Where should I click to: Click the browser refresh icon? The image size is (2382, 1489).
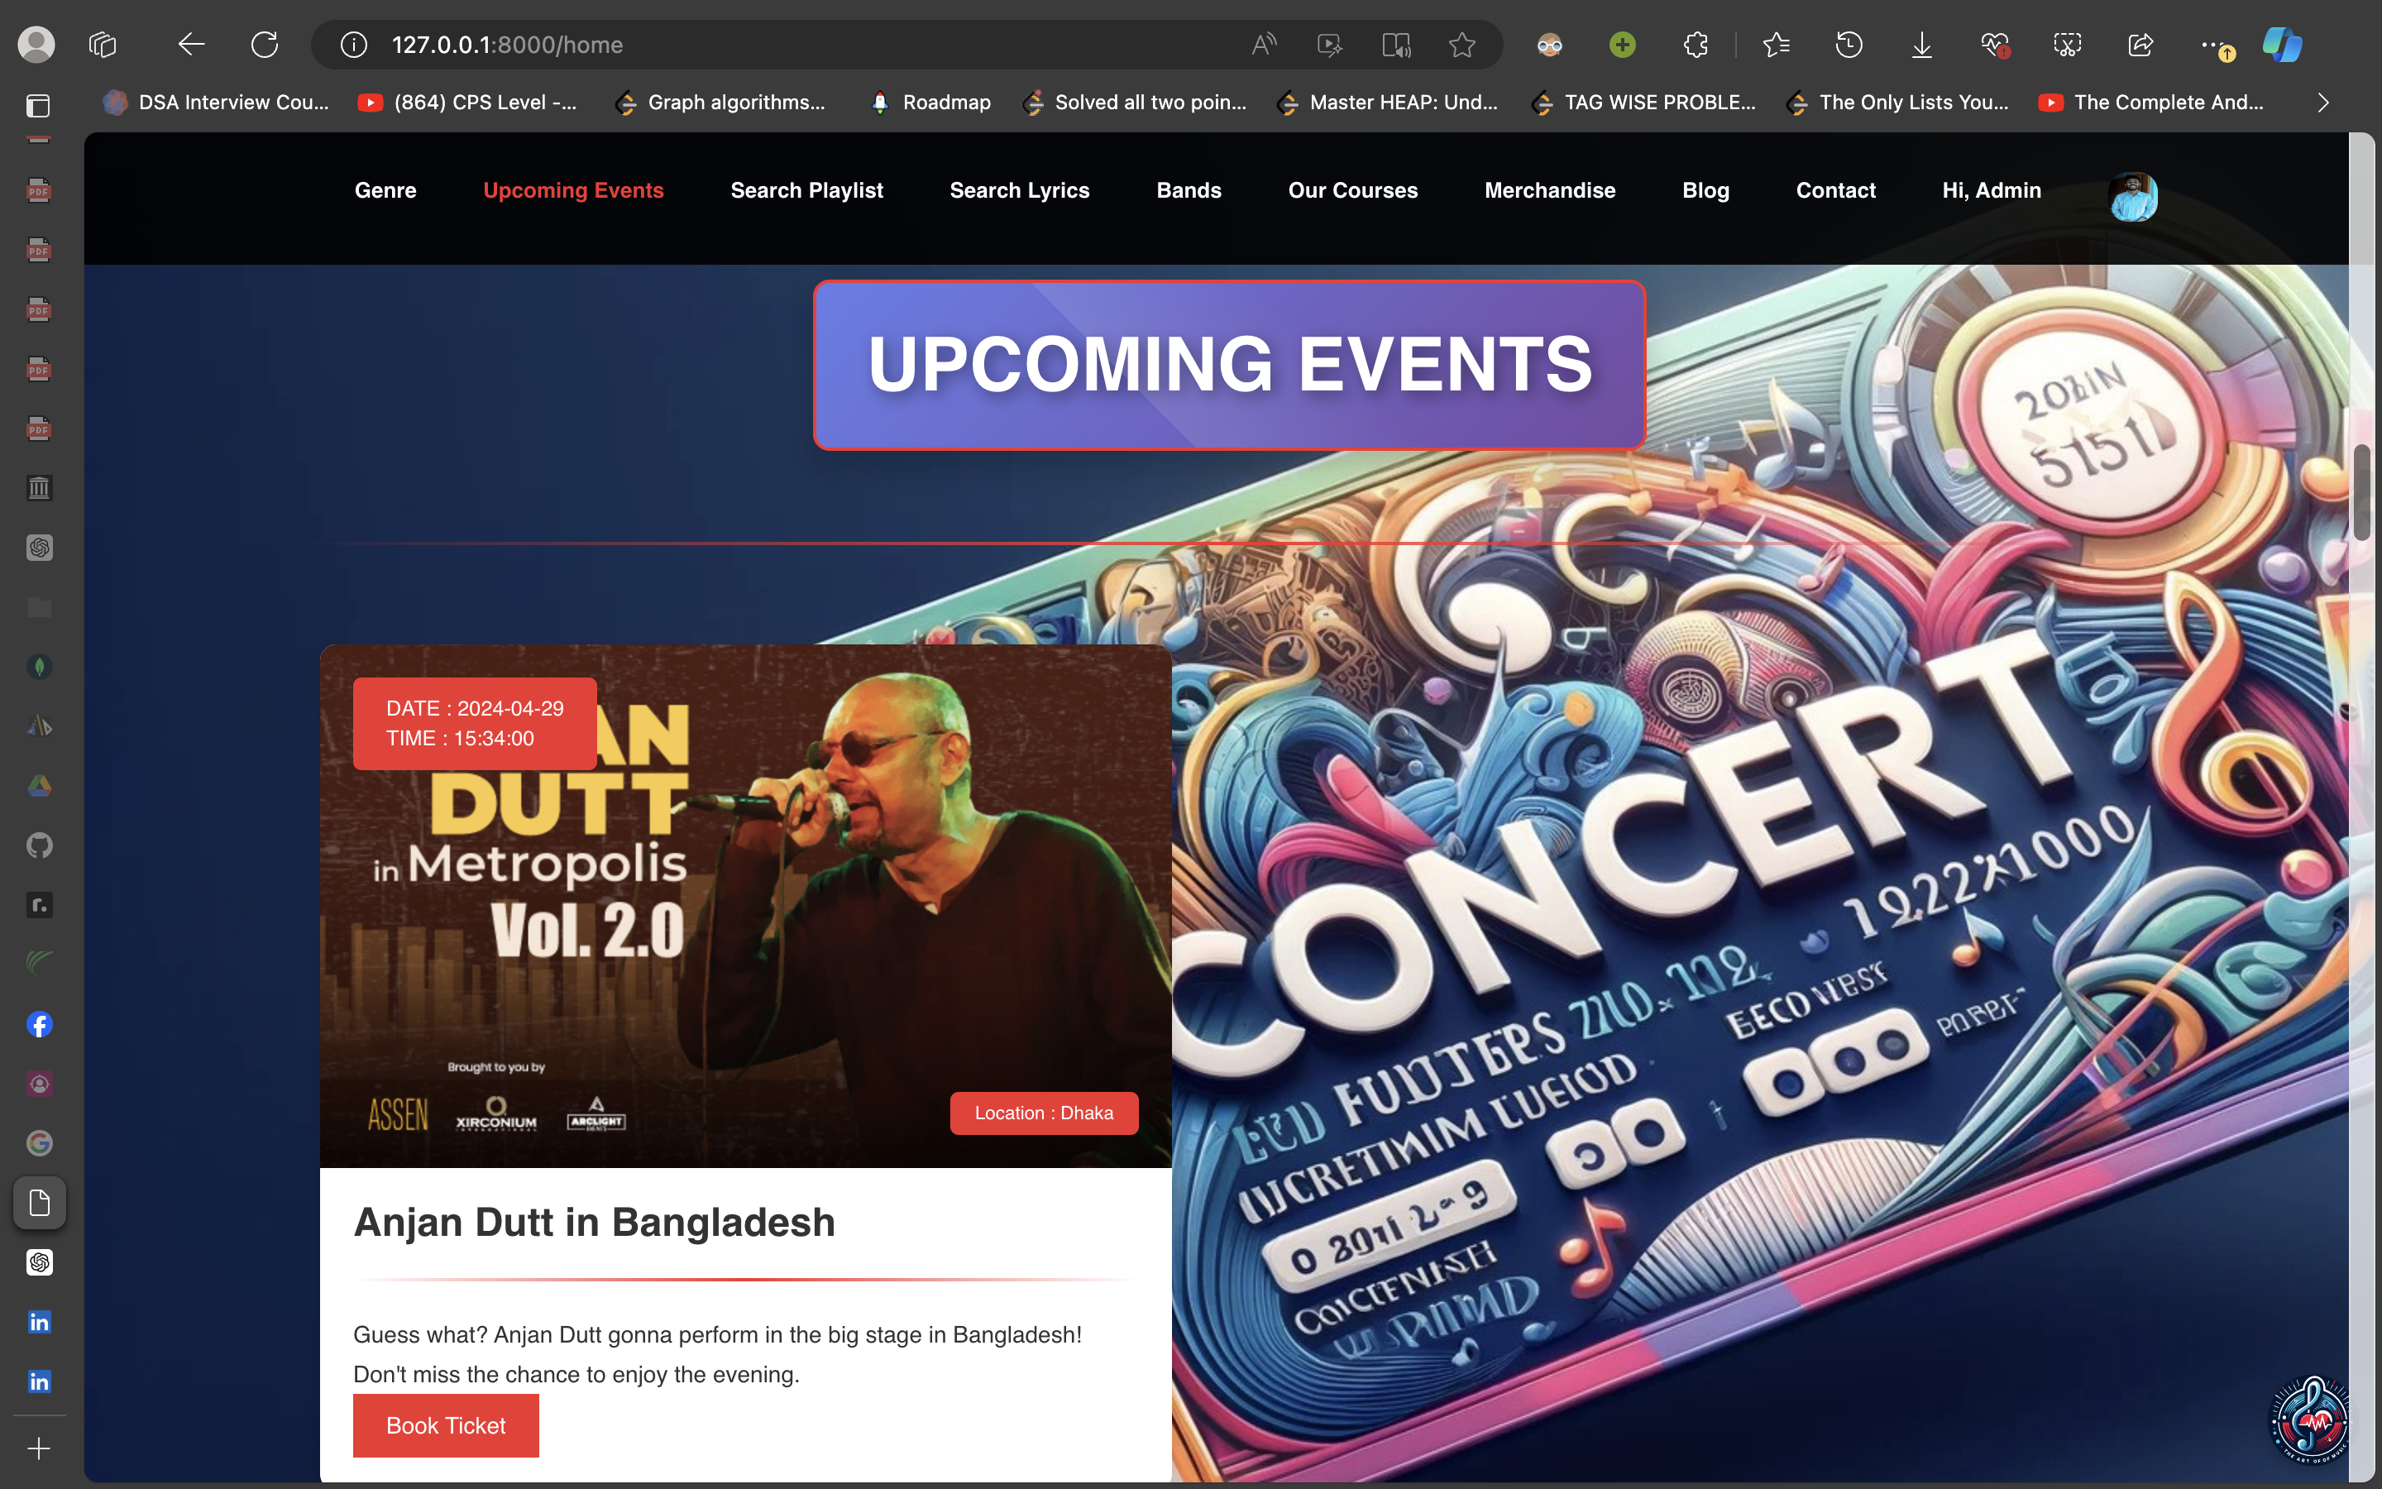[264, 45]
